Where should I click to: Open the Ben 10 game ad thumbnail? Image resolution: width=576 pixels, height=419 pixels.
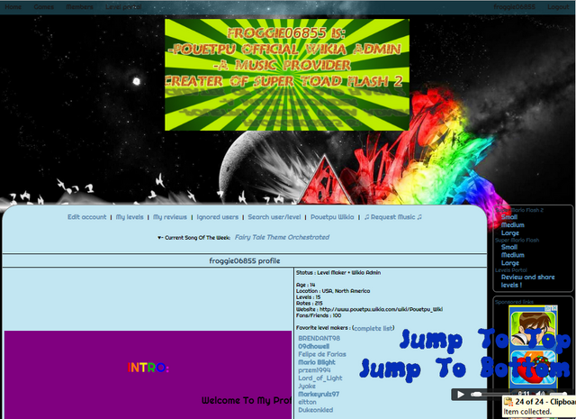[533, 329]
